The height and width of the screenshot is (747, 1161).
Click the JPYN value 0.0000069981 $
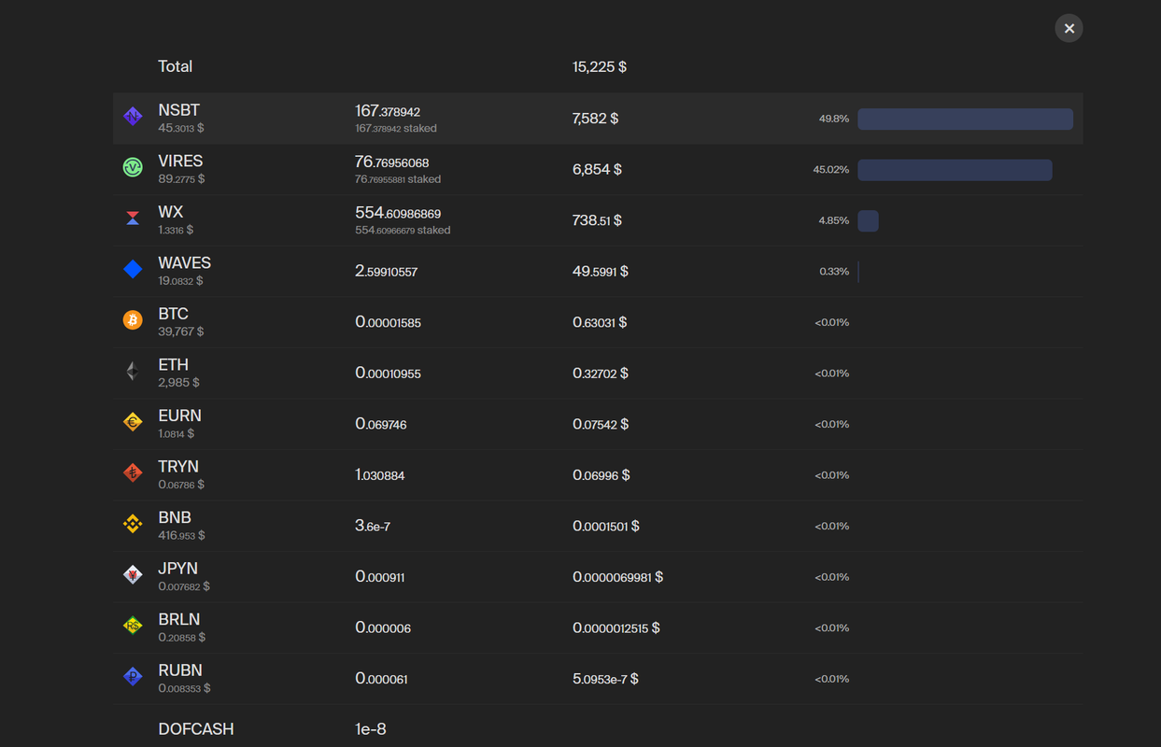pos(617,577)
